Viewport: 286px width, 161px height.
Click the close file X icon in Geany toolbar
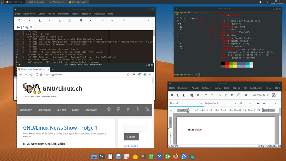91,20
